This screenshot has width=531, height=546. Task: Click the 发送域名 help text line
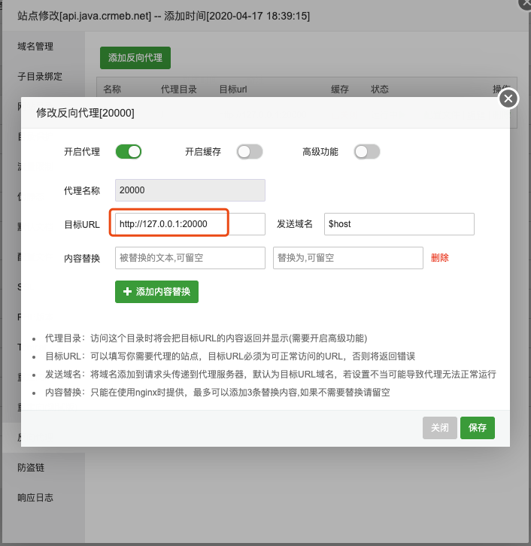click(x=271, y=375)
